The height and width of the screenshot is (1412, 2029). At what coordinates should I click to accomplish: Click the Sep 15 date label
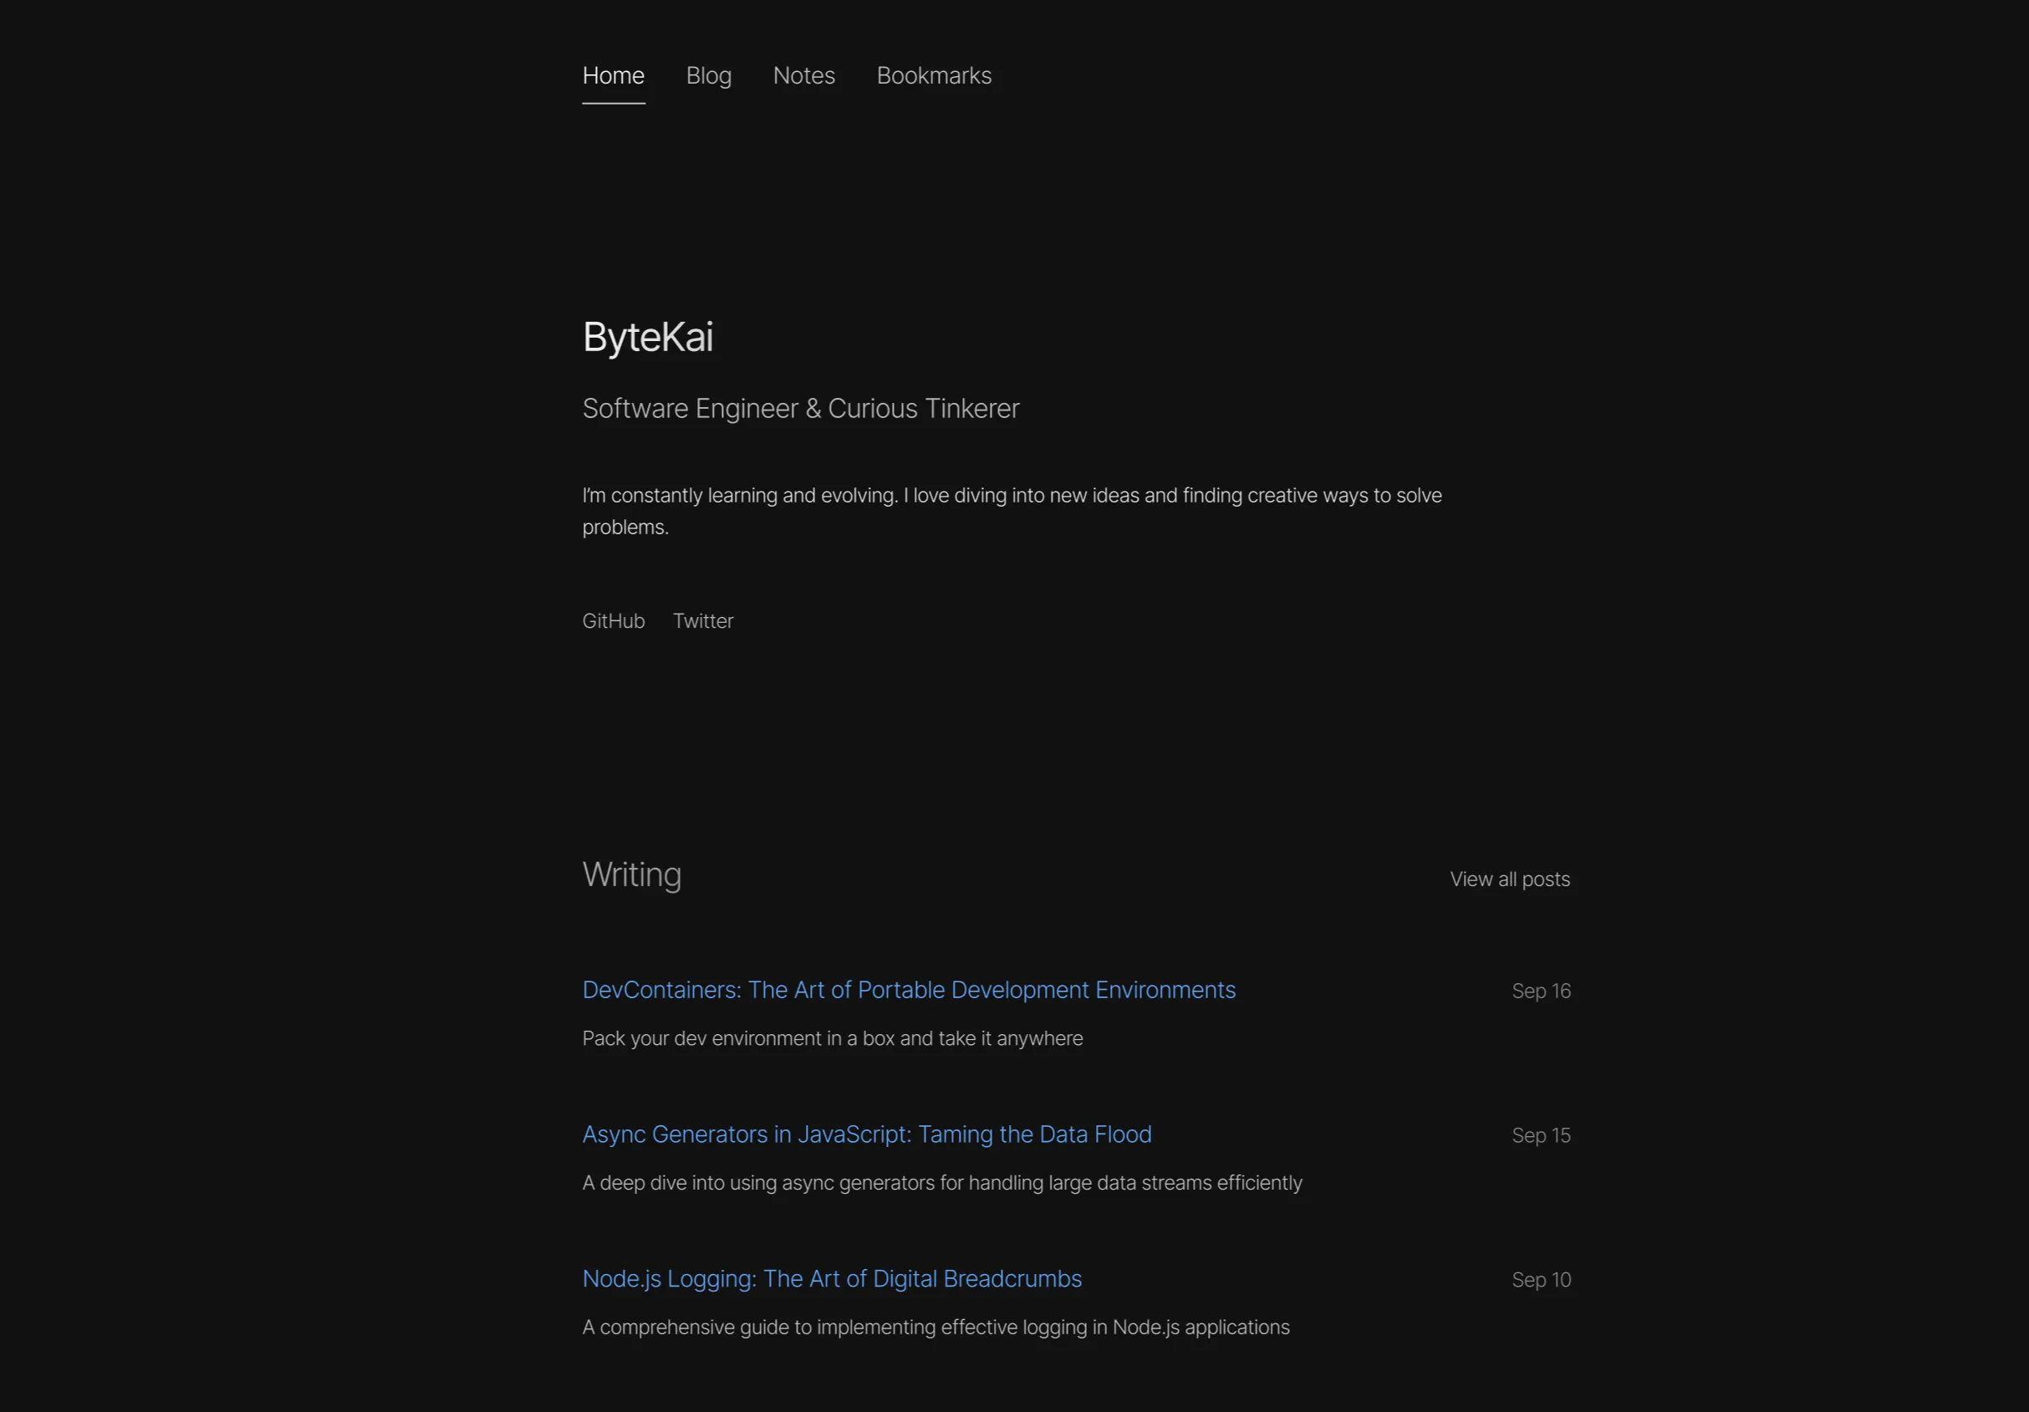1540,1135
